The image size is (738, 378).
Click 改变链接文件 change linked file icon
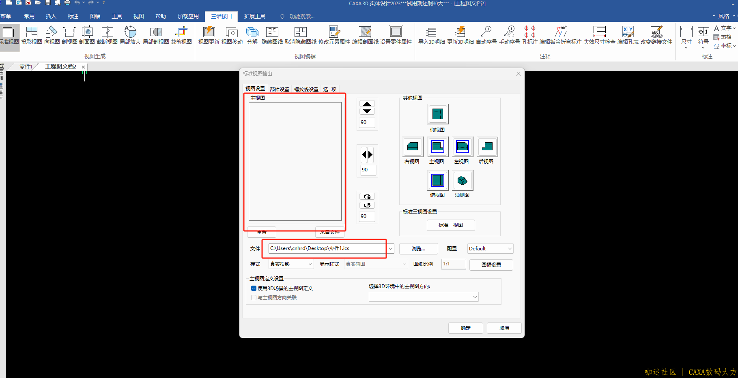click(656, 36)
